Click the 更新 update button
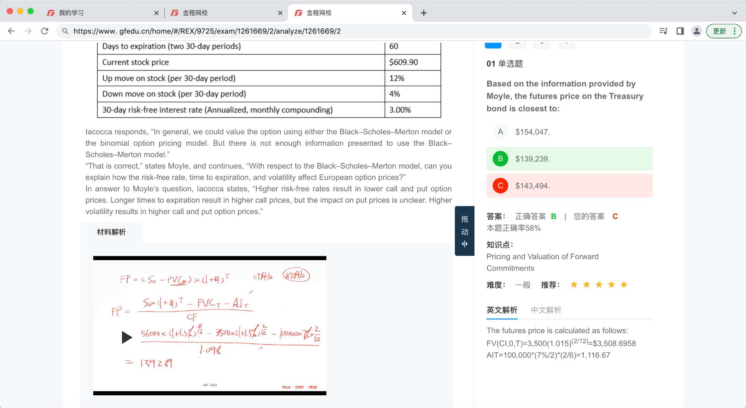Screen dimensions: 746x408 719,31
